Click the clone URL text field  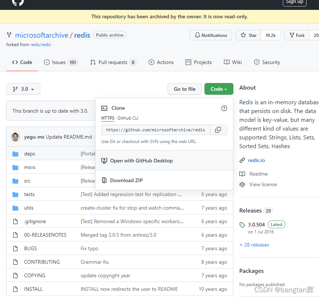156,130
